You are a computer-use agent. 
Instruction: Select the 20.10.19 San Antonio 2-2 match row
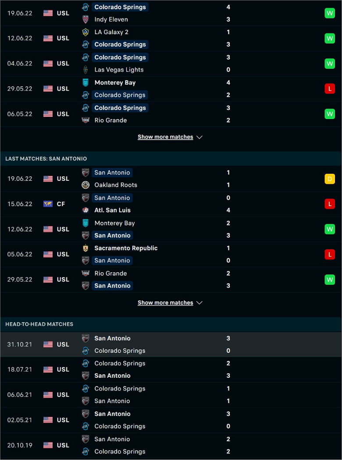171,445
